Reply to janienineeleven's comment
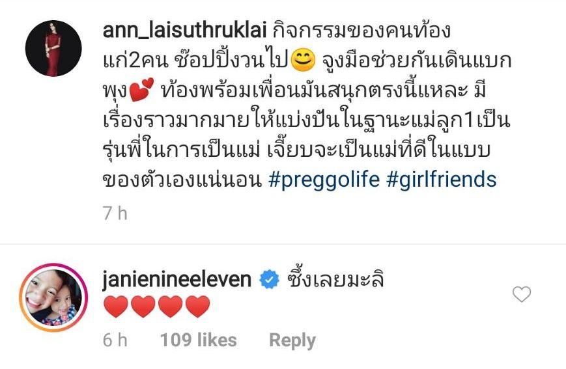This screenshot has height=369, width=566. (292, 340)
